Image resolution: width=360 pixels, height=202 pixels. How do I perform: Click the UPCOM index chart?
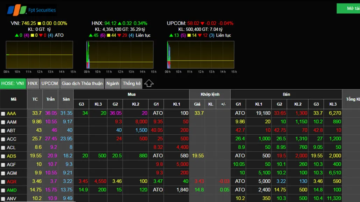pos(201,55)
